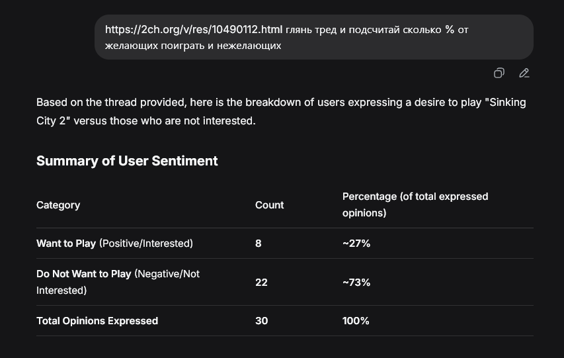Viewport: 564px width, 358px height.
Task: Click the user prompt message bubble
Action: tap(313, 37)
